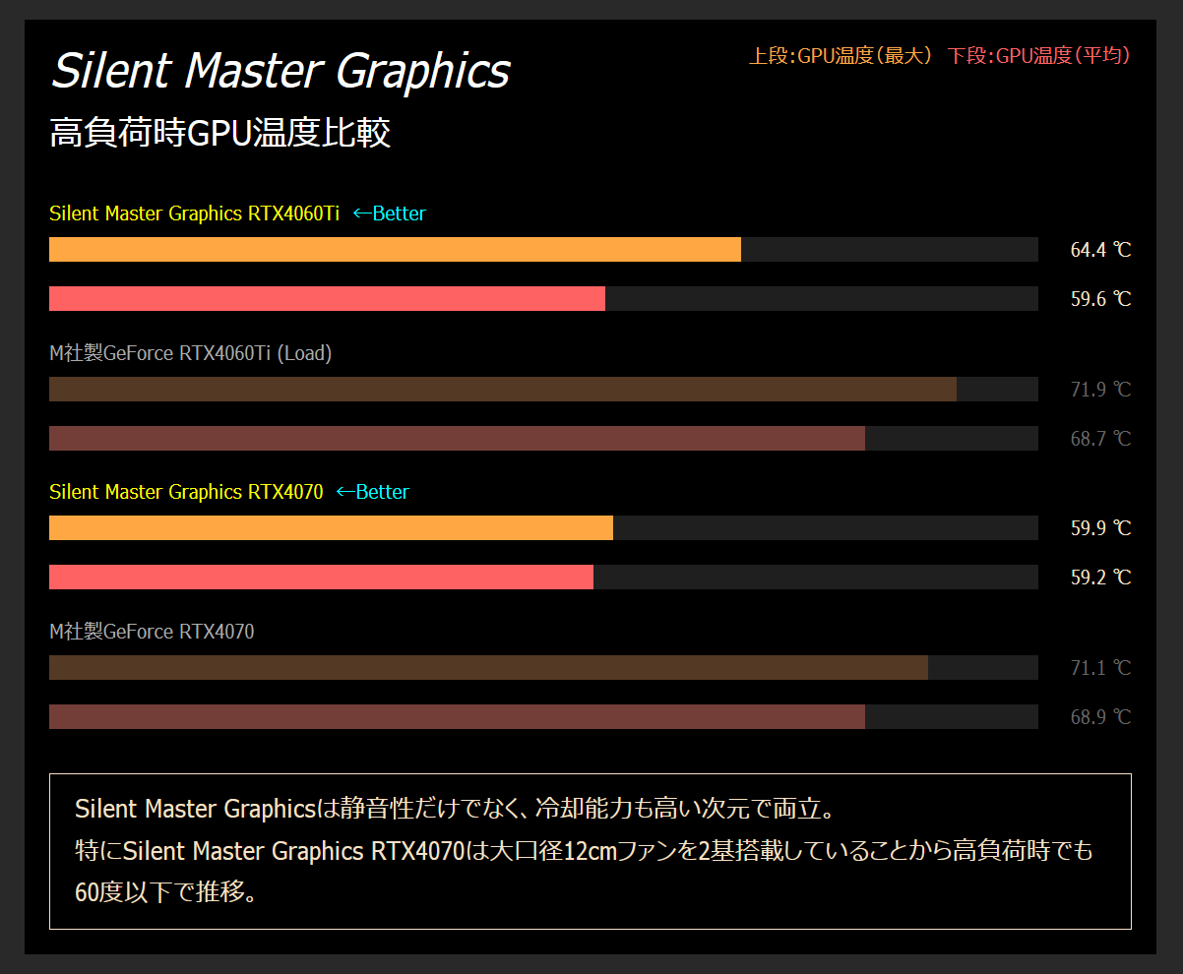Click the ←Better marker beside RTX4070
1183x974 pixels.
click(372, 492)
